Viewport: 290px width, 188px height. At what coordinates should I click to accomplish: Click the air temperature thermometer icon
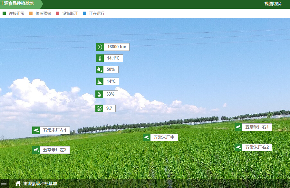(x=100, y=58)
